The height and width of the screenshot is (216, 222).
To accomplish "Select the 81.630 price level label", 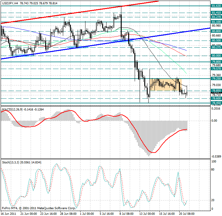I will click(216, 6).
